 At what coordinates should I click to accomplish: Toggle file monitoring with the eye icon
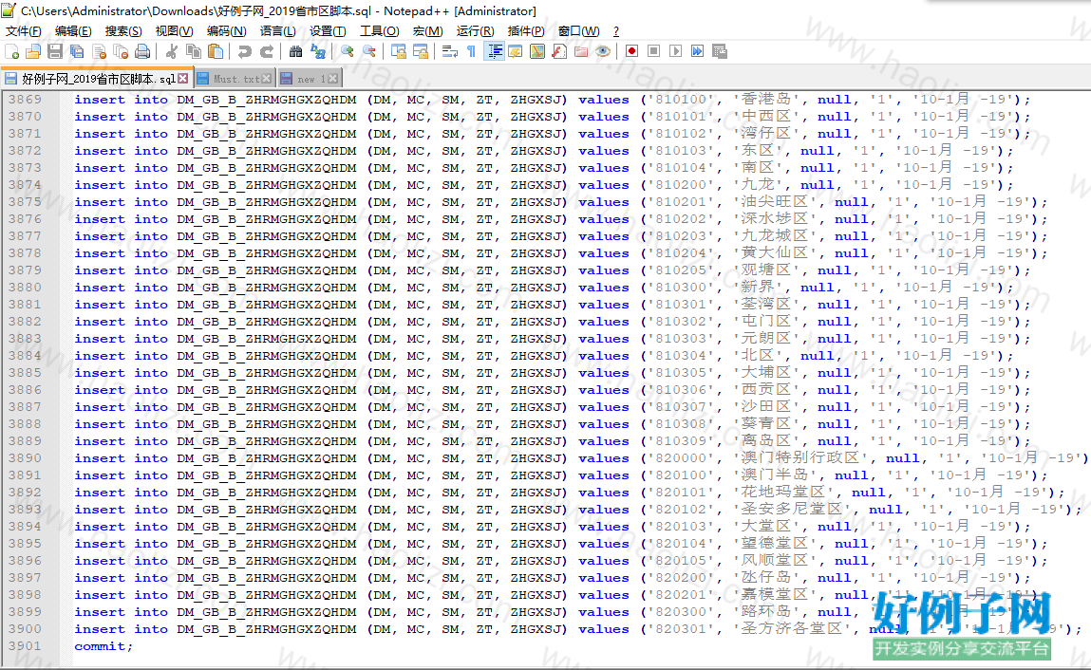(603, 51)
